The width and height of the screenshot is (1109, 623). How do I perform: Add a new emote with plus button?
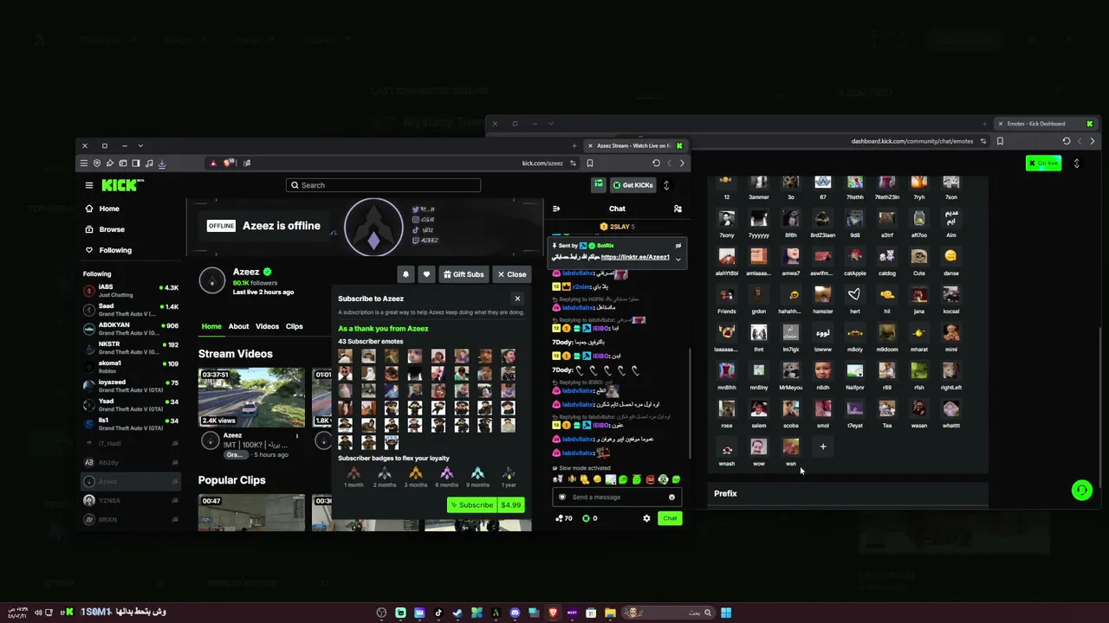pyautogui.click(x=823, y=446)
